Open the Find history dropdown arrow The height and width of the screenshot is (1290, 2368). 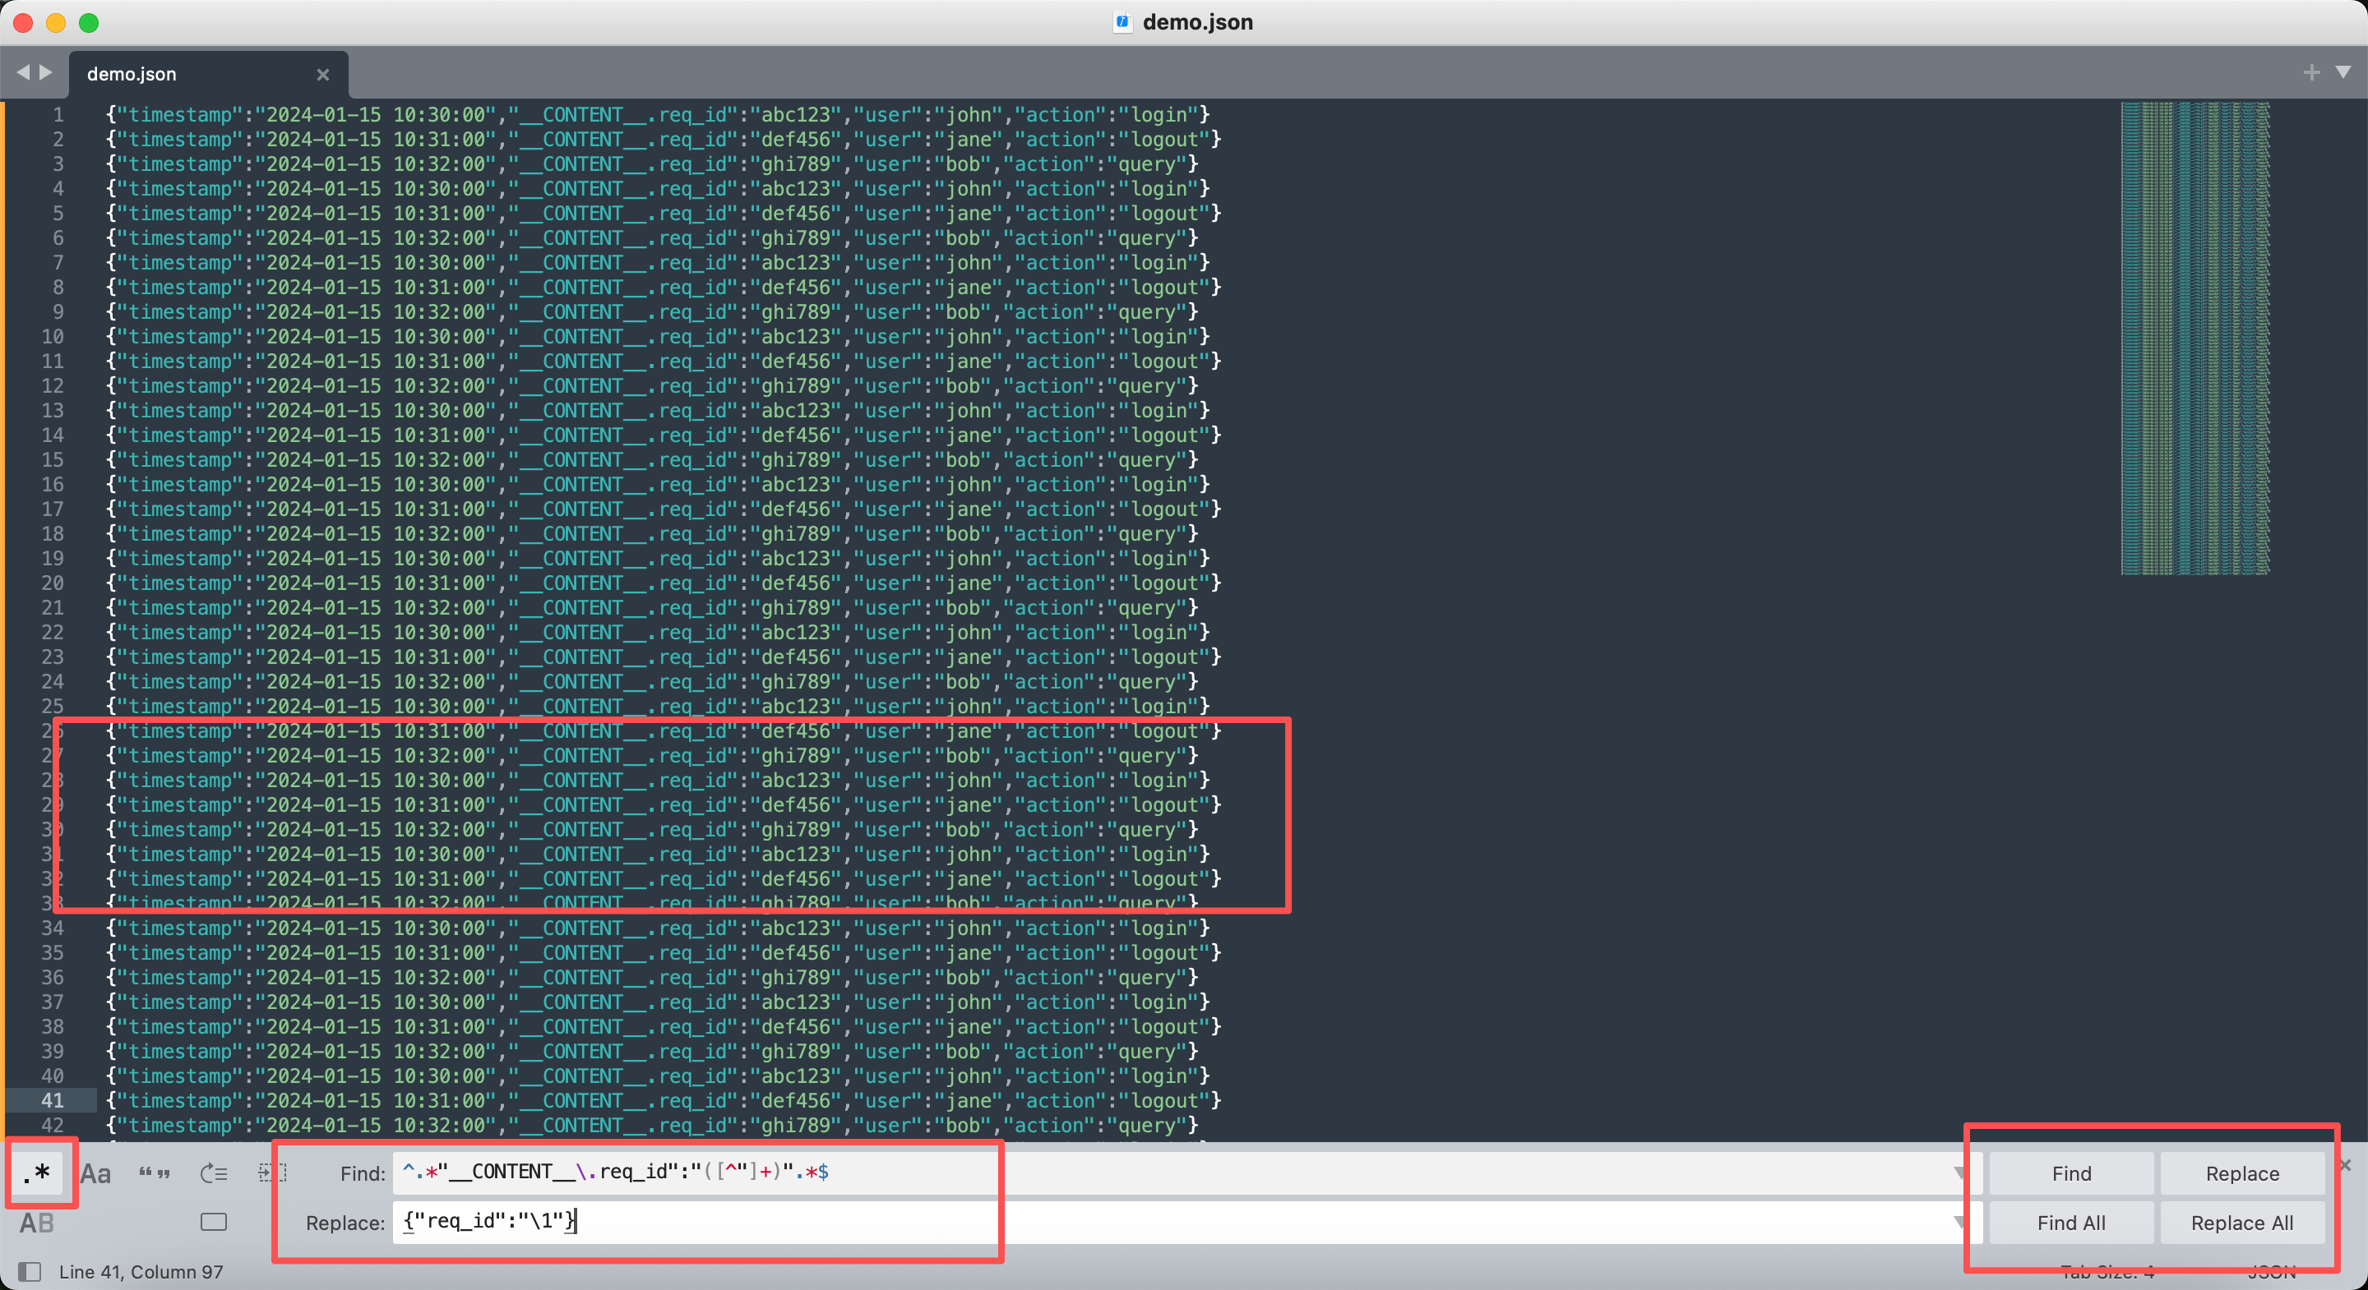[1960, 1173]
